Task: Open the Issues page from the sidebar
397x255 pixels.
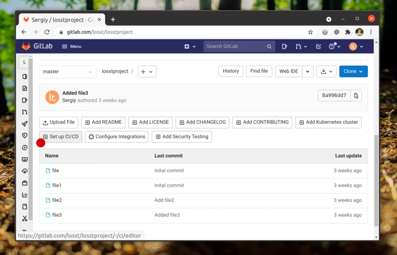Action: (25, 100)
